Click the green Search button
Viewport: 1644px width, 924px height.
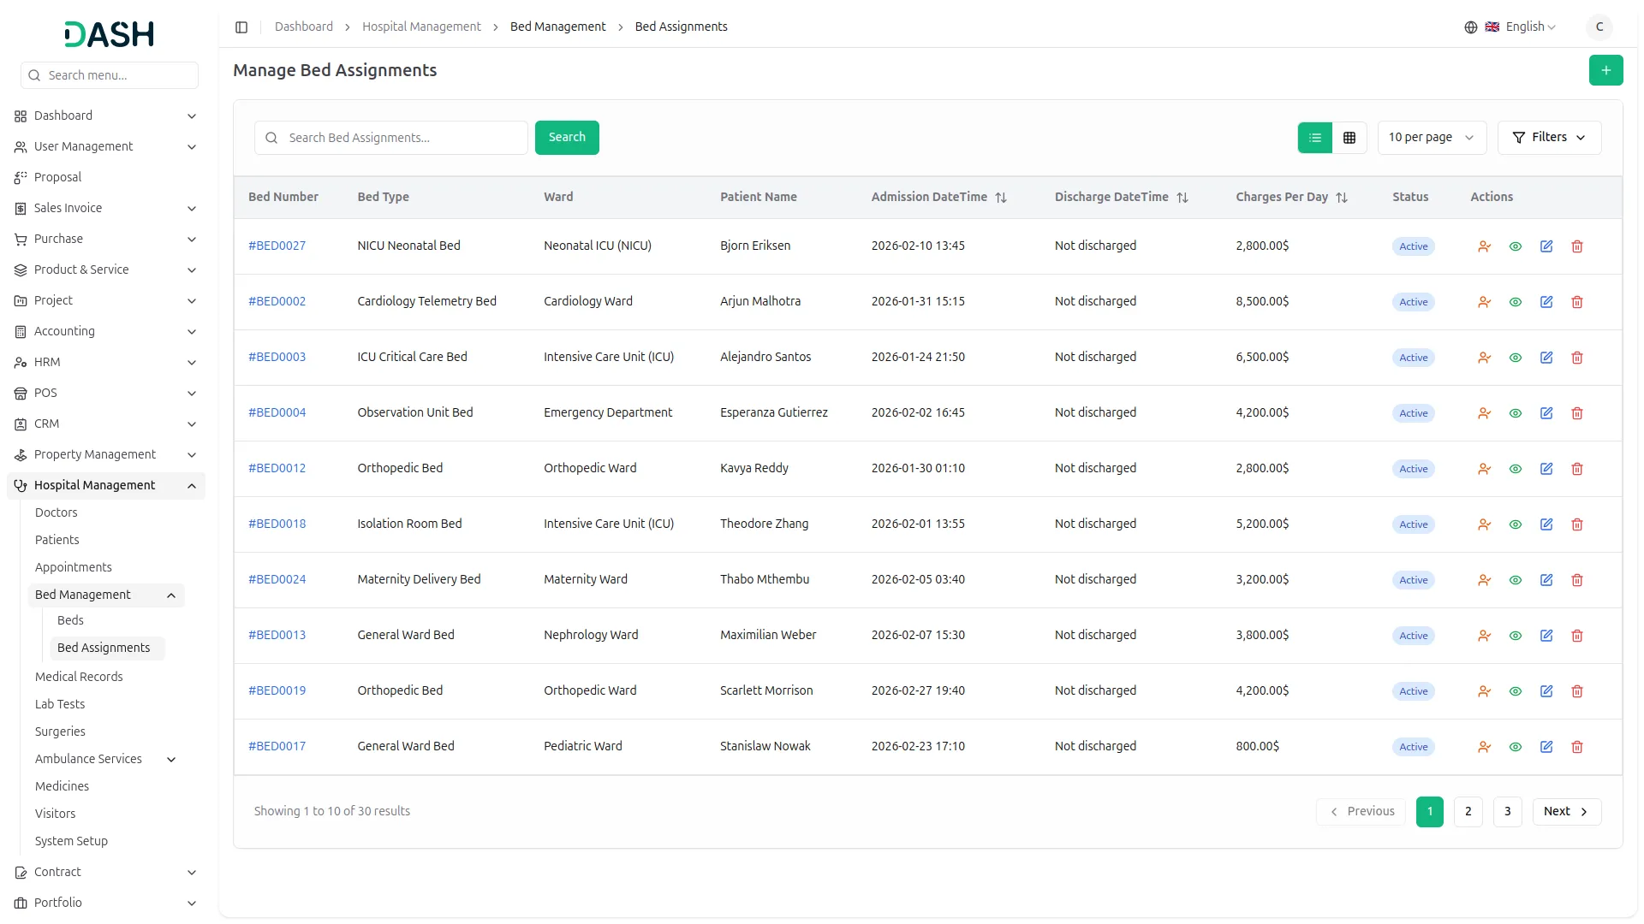coord(566,138)
